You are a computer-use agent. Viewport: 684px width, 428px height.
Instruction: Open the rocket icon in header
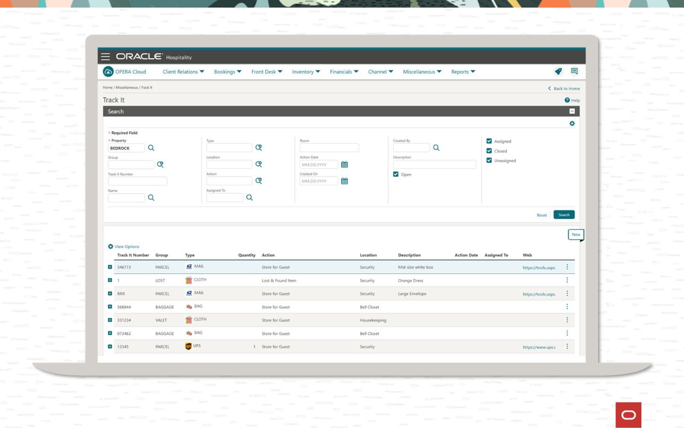pos(558,71)
